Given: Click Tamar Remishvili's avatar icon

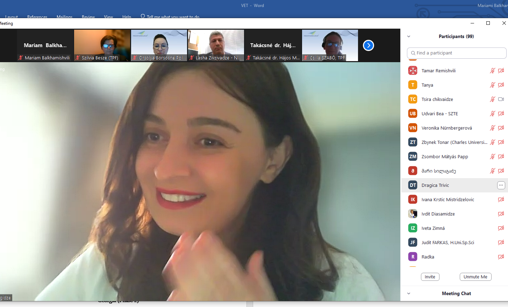Looking at the screenshot, I should tap(413, 71).
